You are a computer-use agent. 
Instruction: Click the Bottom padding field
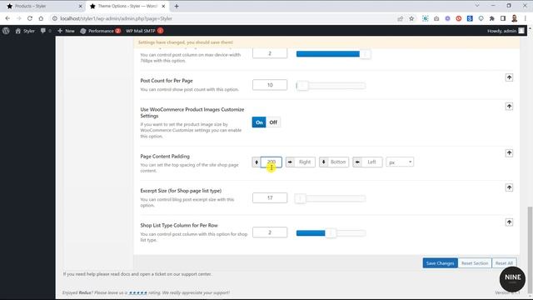(338, 162)
